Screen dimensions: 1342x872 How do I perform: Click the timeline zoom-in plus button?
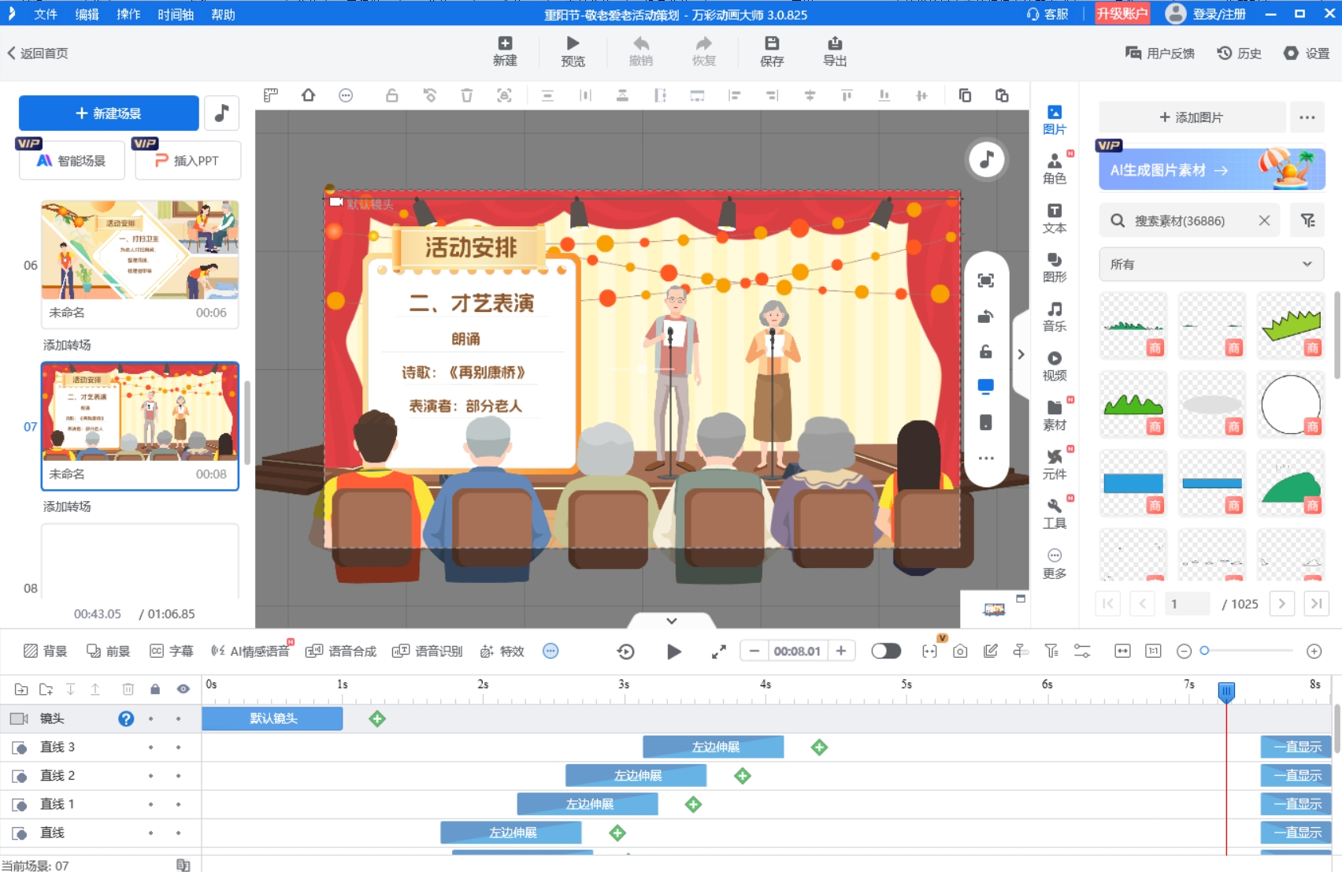coord(1314,651)
